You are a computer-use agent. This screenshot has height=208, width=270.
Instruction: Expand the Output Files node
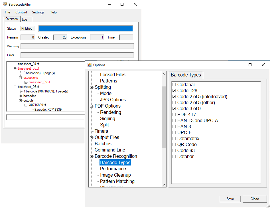point(92,138)
